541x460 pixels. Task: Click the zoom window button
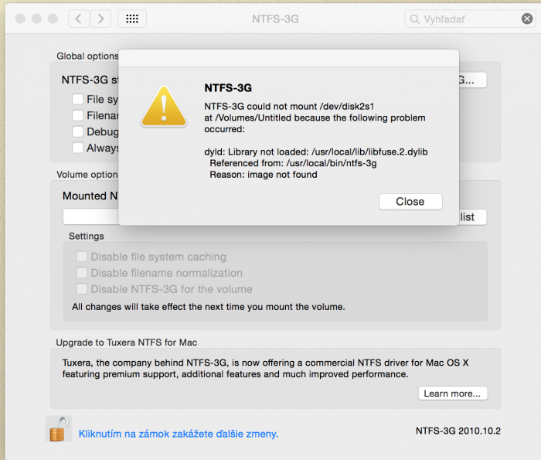pyautogui.click(x=53, y=19)
